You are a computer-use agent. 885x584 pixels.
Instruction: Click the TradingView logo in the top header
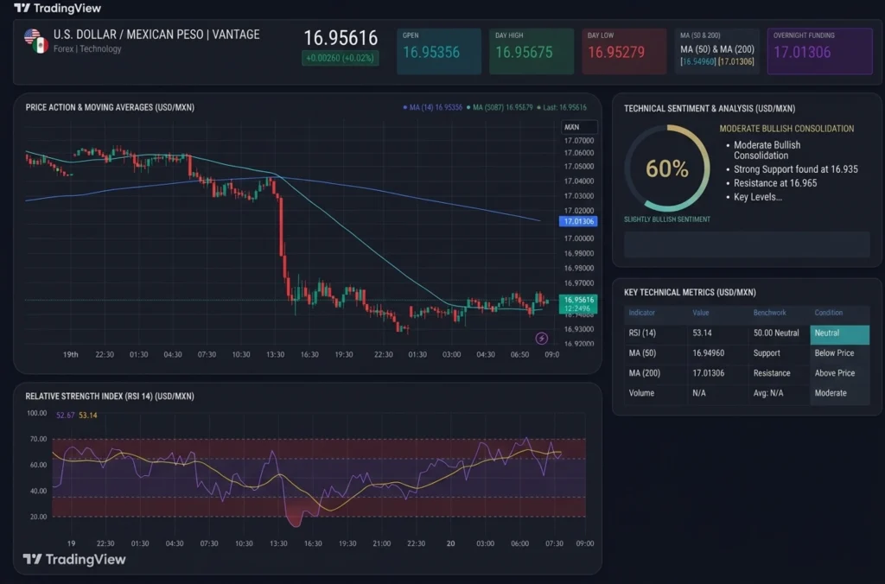pyautogui.click(x=58, y=8)
